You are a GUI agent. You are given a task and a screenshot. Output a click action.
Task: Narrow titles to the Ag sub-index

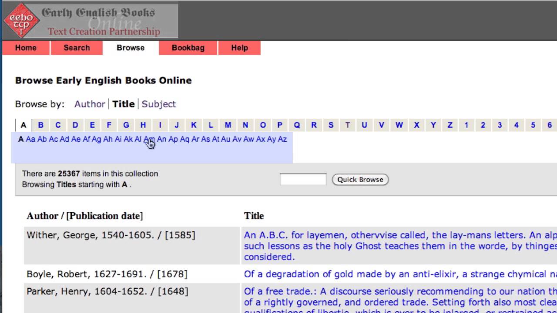[x=97, y=139]
